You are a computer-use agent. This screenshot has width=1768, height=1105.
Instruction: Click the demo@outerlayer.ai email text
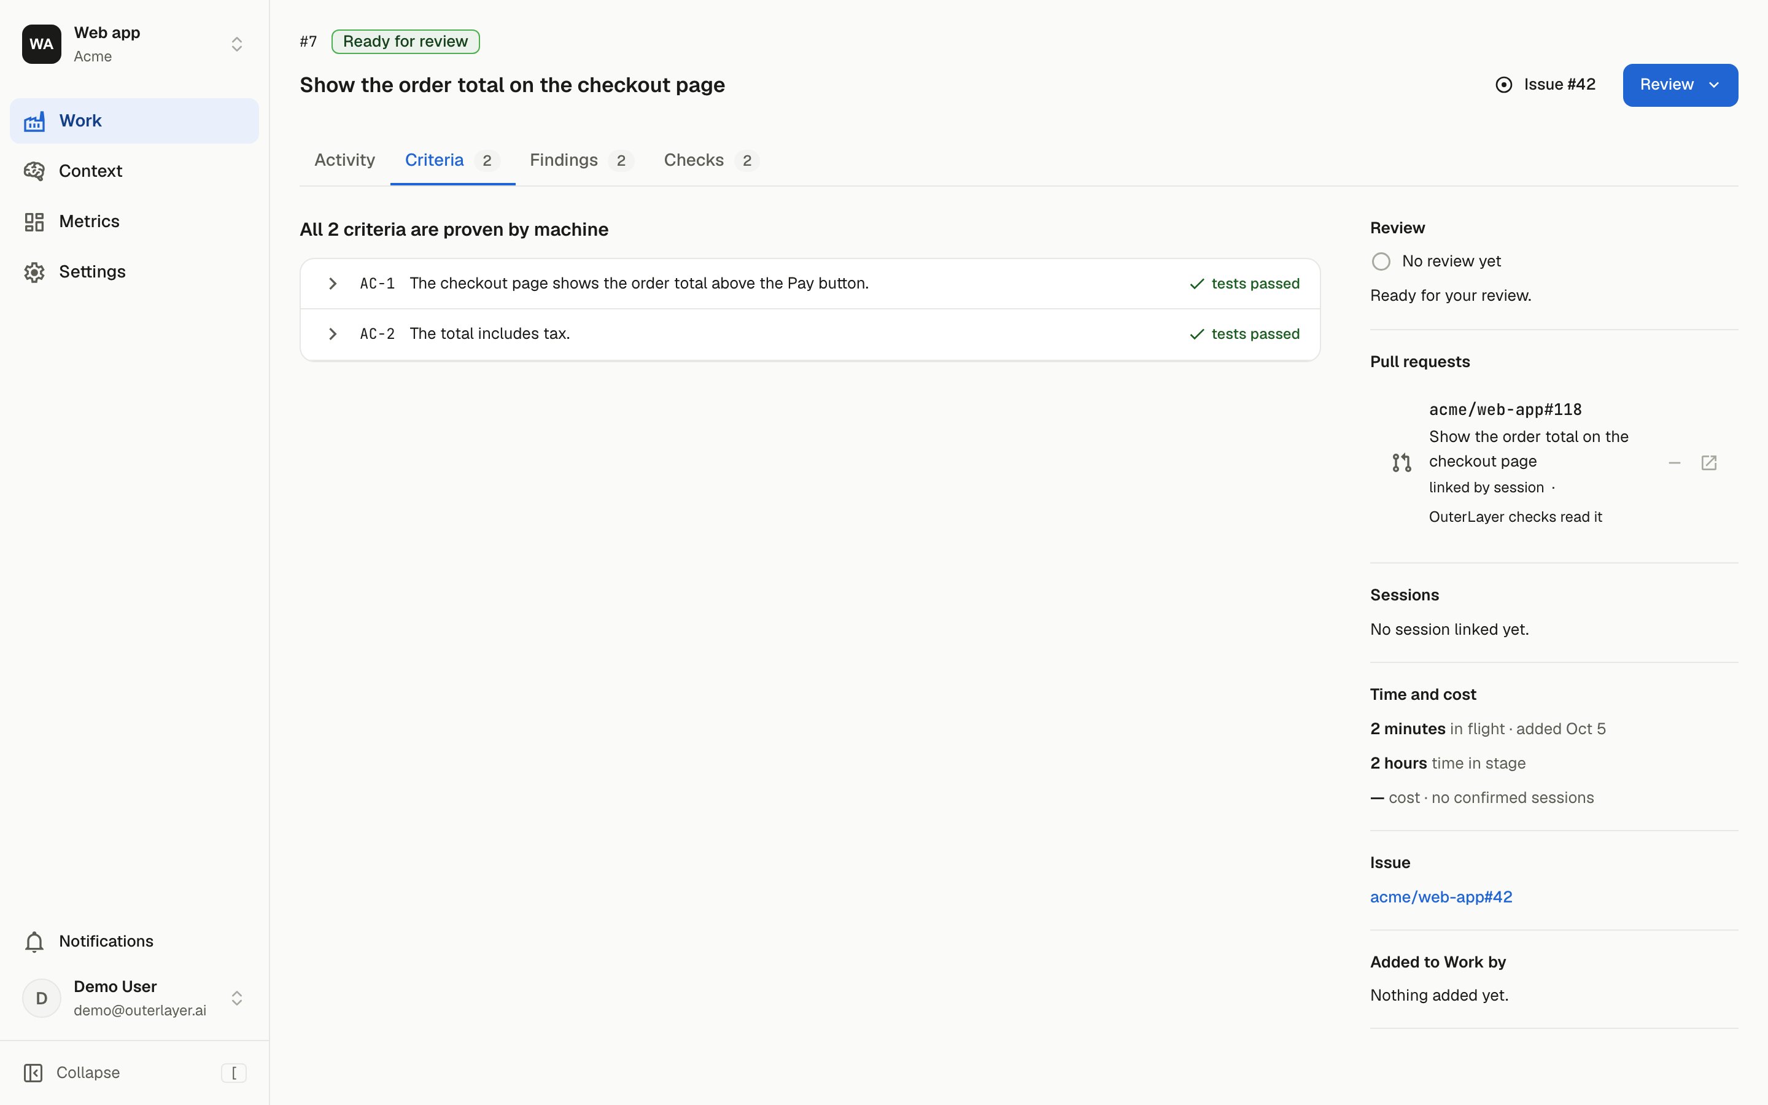tap(139, 1010)
